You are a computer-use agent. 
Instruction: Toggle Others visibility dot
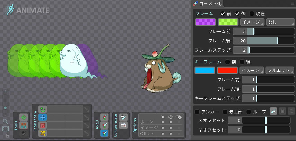tap(171, 133)
